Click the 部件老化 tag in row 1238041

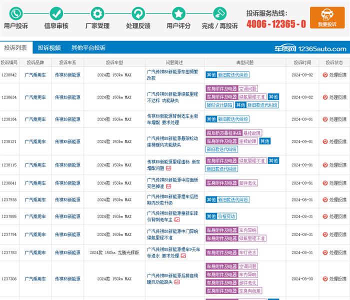248,183
